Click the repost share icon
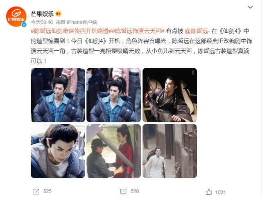Viewport: 262px width, 198px height. (x=36, y=191)
